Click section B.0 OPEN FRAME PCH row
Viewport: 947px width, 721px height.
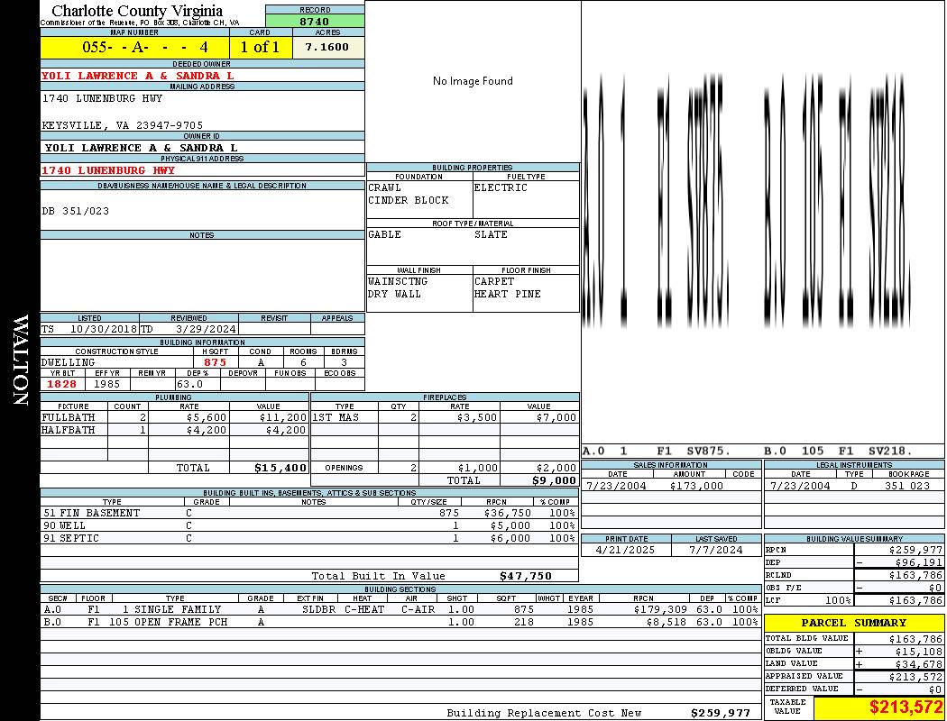(400, 622)
